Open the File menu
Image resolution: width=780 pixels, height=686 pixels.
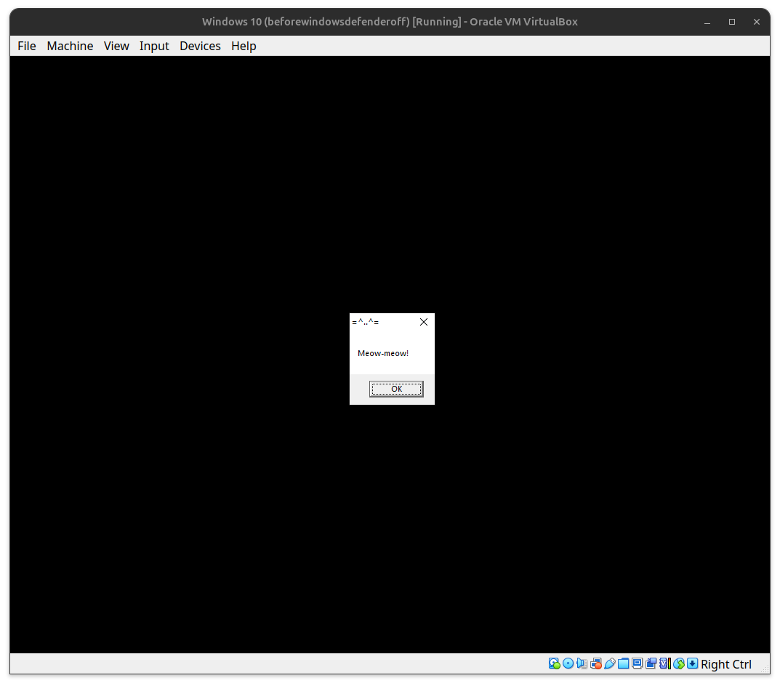tap(27, 46)
